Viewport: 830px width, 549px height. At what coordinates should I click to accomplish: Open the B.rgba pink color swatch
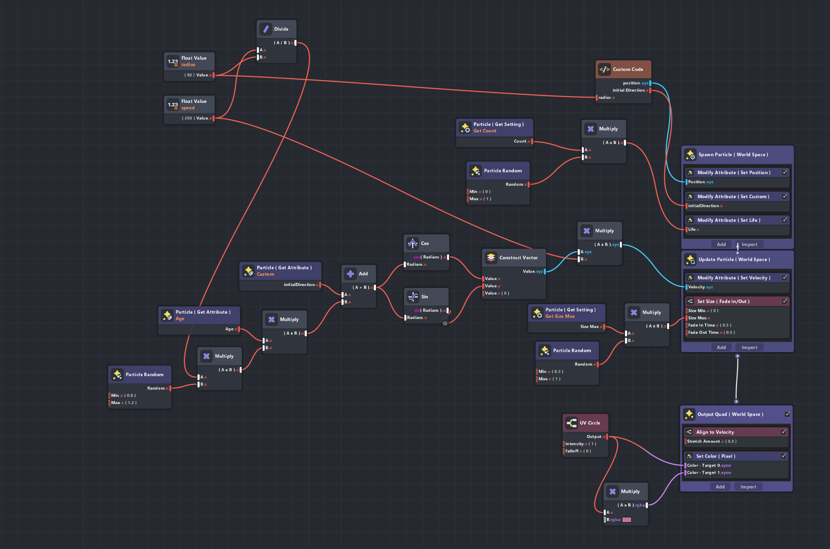[626, 520]
